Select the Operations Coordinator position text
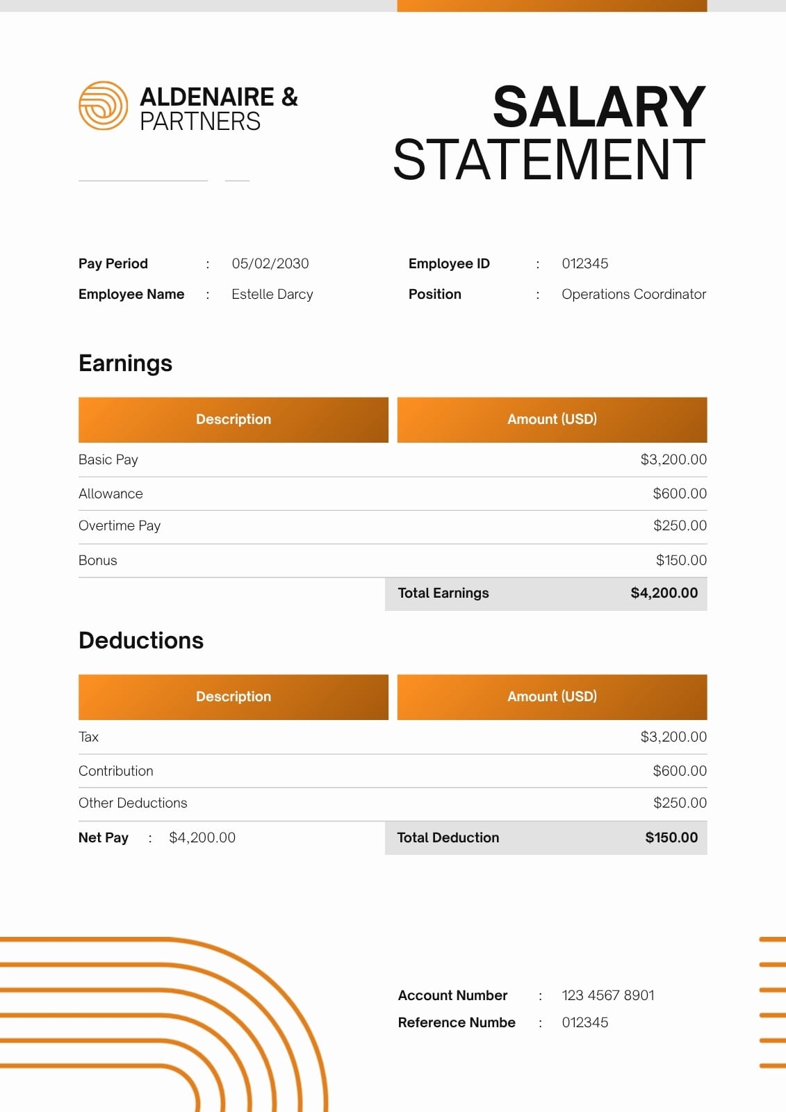This screenshot has width=786, height=1112. click(634, 294)
